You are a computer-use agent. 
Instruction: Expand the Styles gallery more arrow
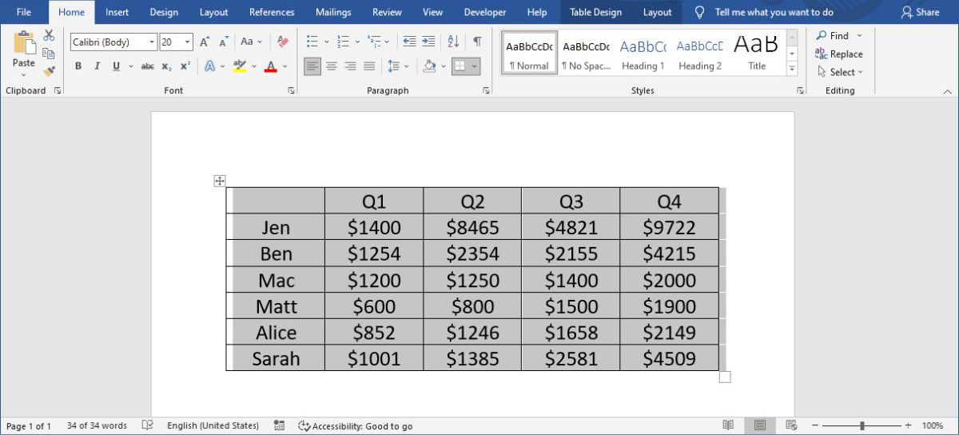click(792, 70)
